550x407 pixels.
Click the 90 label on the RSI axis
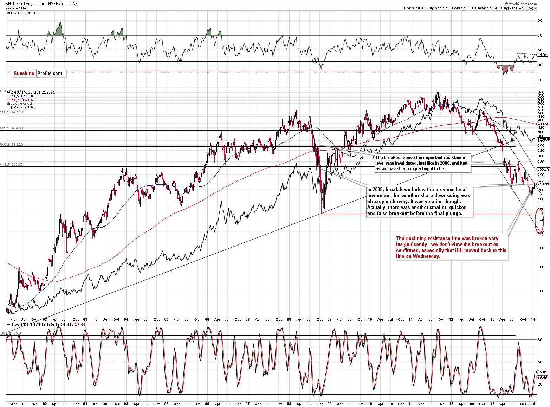coord(540,20)
